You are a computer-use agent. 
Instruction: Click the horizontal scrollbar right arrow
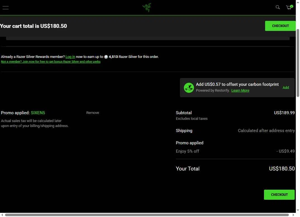click(293, 215)
